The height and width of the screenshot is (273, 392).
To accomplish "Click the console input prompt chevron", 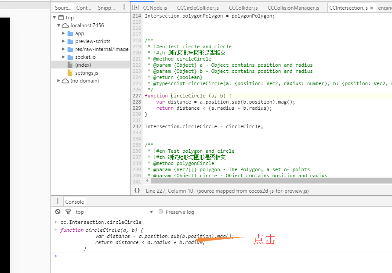I will point(55,256).
